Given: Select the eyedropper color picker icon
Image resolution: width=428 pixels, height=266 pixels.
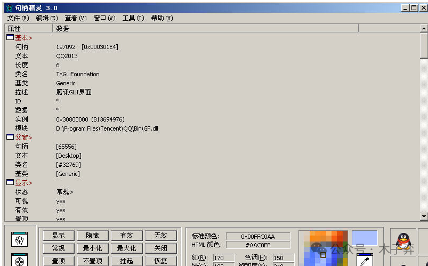Looking at the screenshot, I should pos(365,260).
